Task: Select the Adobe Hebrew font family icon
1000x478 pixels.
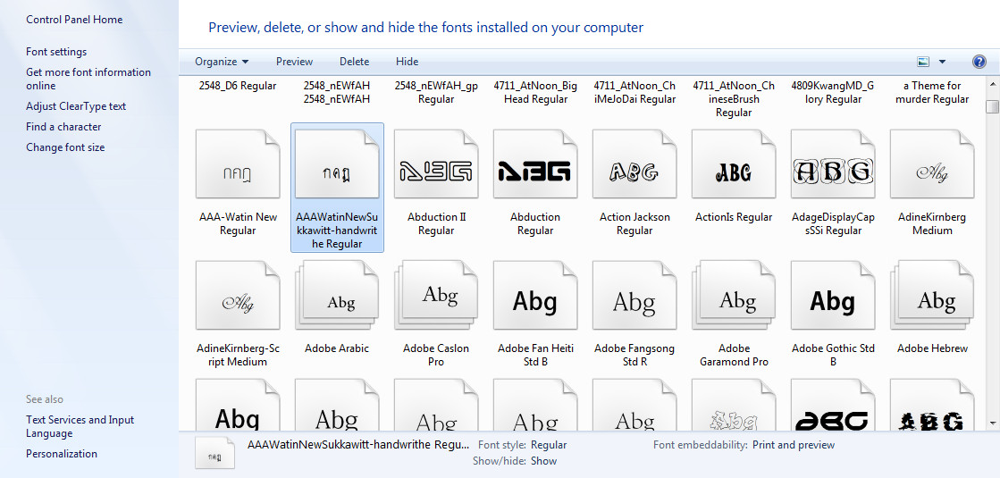Action: point(932,295)
